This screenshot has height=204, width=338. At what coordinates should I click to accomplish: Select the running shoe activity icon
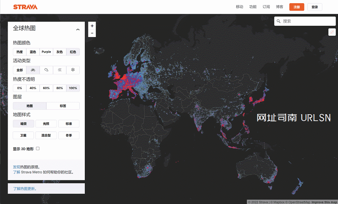[46, 70]
